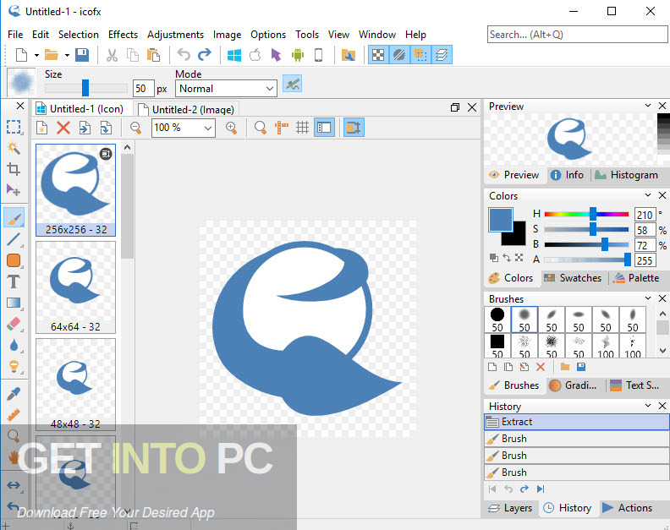Toggle the rulers button in document toolbar
The height and width of the screenshot is (530, 670).
[x=282, y=128]
